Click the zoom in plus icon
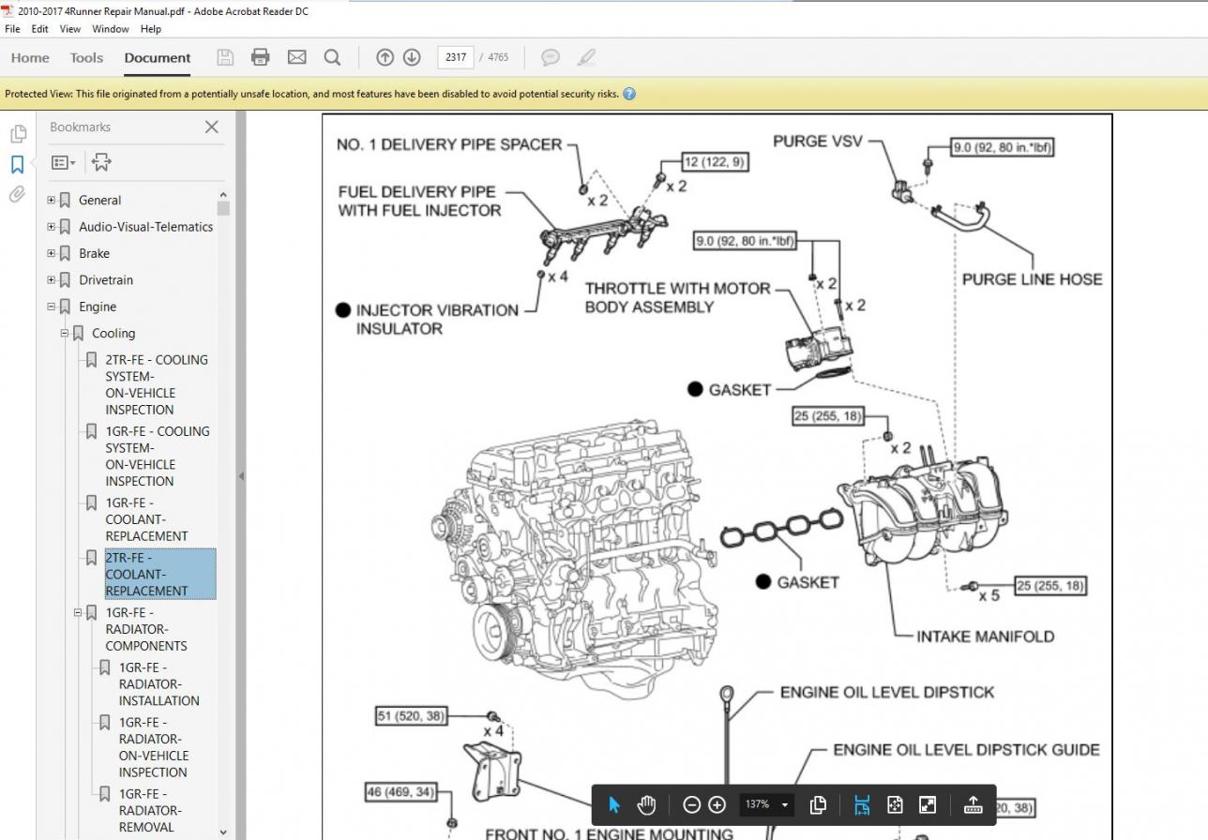The width and height of the screenshot is (1208, 840). click(717, 804)
